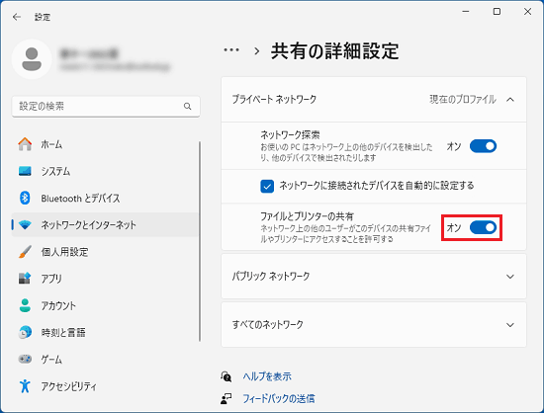Select ネットワークとインターネット category
Screen dimensions: 544x413
coord(105,224)
